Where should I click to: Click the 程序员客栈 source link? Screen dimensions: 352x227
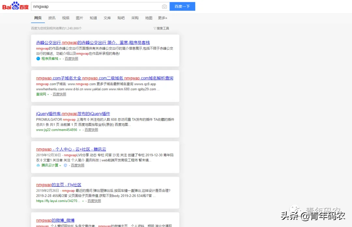click(50, 58)
